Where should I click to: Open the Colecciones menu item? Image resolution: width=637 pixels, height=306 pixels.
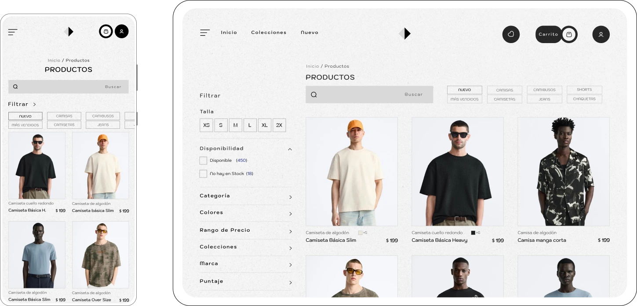(269, 33)
